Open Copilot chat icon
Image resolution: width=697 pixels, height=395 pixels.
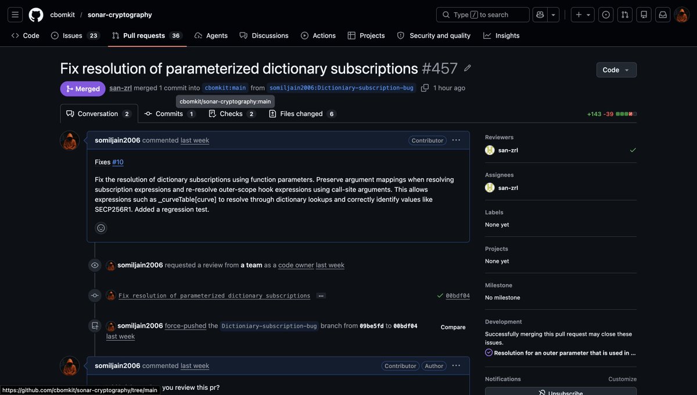click(540, 15)
